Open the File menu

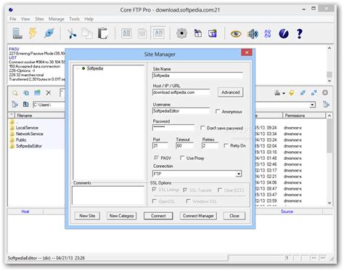[13, 19]
